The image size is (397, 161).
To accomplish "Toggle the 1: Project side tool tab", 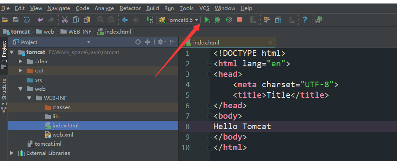I will tap(4, 55).
